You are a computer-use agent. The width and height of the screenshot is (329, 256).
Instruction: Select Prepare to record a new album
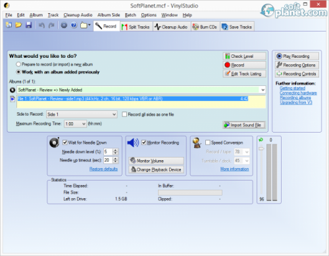pos(18,64)
